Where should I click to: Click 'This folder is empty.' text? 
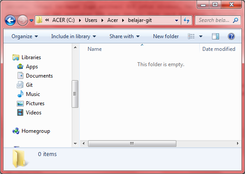pyautogui.click(x=161, y=64)
